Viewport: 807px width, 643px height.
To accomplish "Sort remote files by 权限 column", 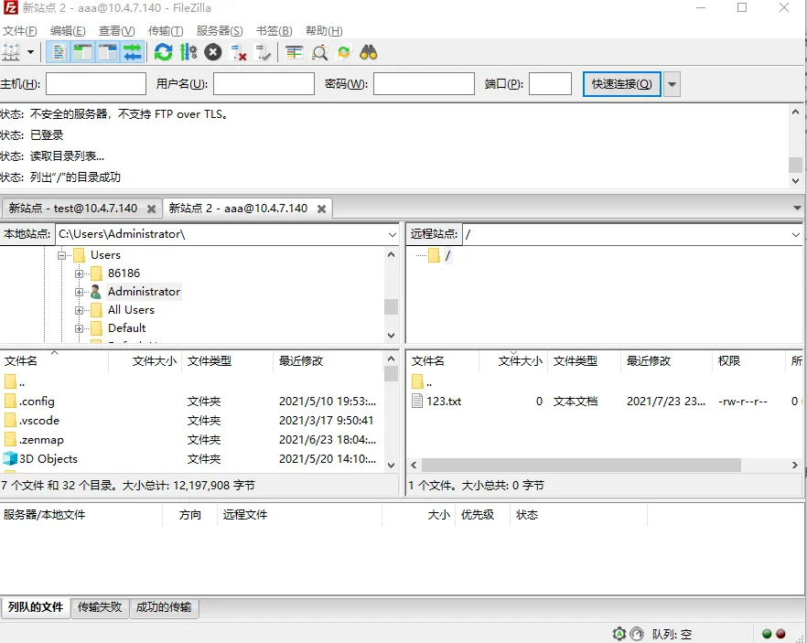I will (x=748, y=361).
